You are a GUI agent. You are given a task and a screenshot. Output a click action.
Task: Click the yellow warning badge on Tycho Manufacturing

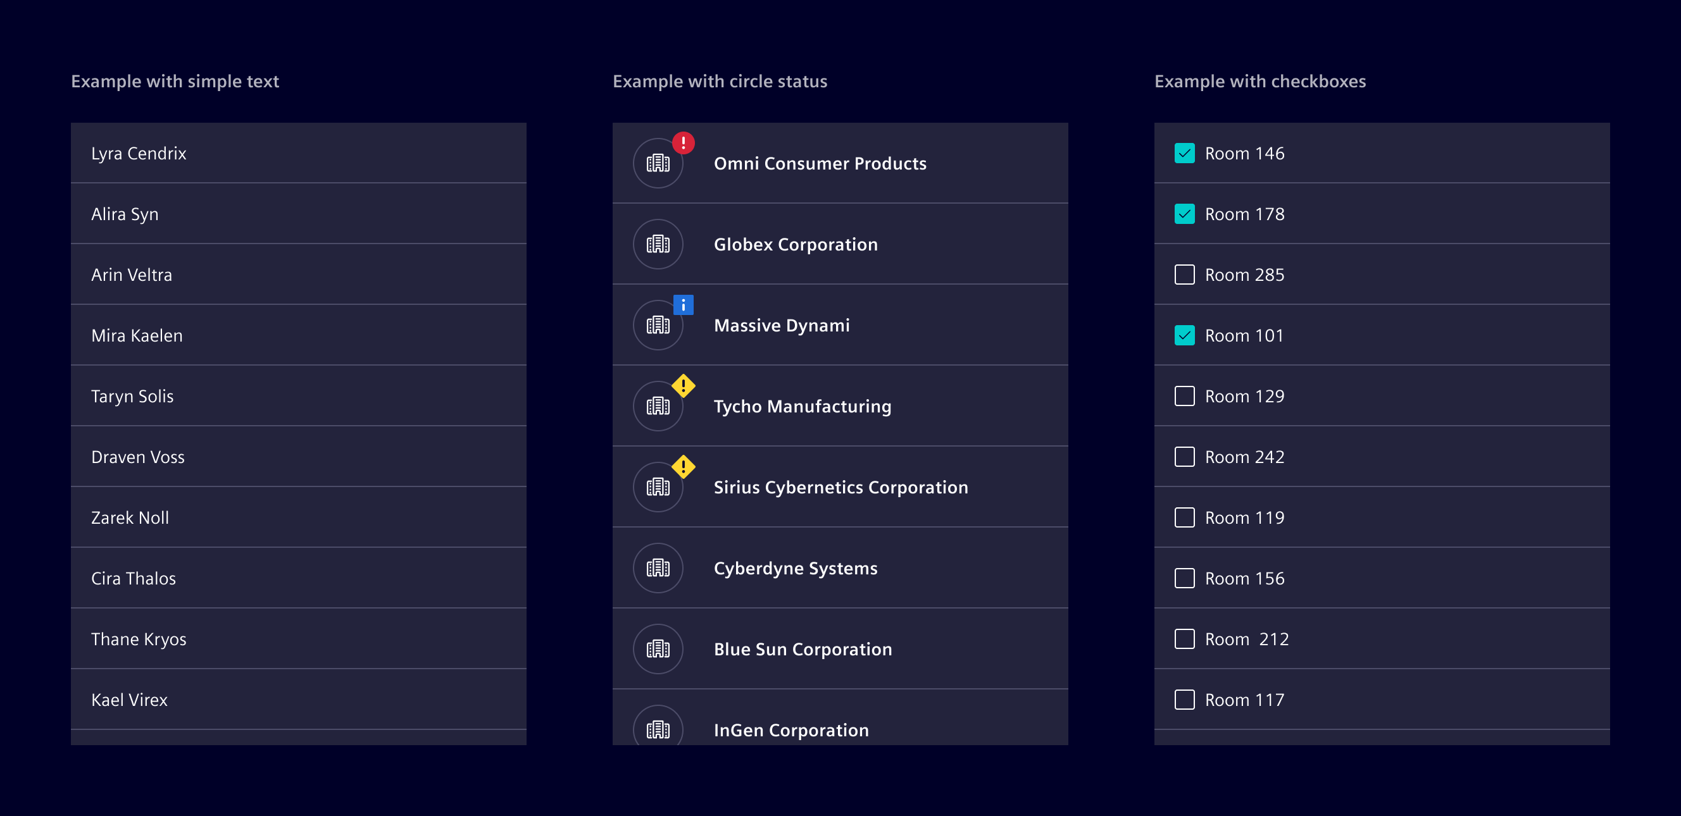pos(684,385)
